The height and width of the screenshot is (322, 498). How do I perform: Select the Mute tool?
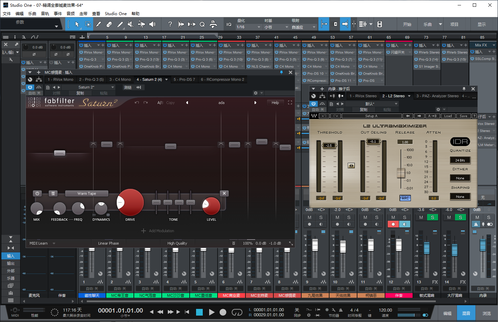tap(130, 24)
